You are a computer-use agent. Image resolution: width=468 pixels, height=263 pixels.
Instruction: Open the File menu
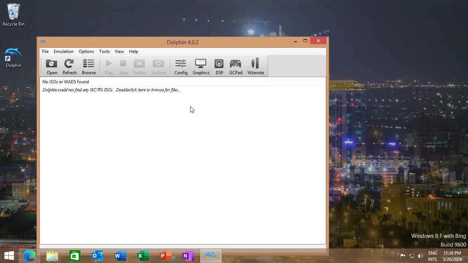click(45, 52)
